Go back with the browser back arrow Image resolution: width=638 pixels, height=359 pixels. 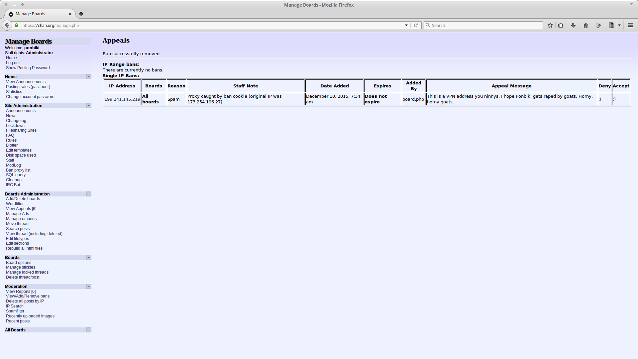[x=7, y=25]
